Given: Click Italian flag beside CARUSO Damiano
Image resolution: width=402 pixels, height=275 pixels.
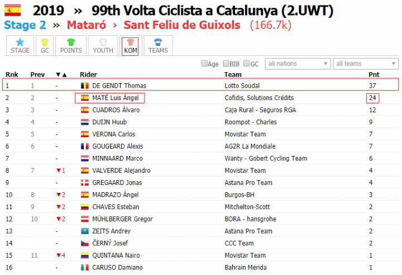Looking at the screenshot, I should (x=85, y=267).
